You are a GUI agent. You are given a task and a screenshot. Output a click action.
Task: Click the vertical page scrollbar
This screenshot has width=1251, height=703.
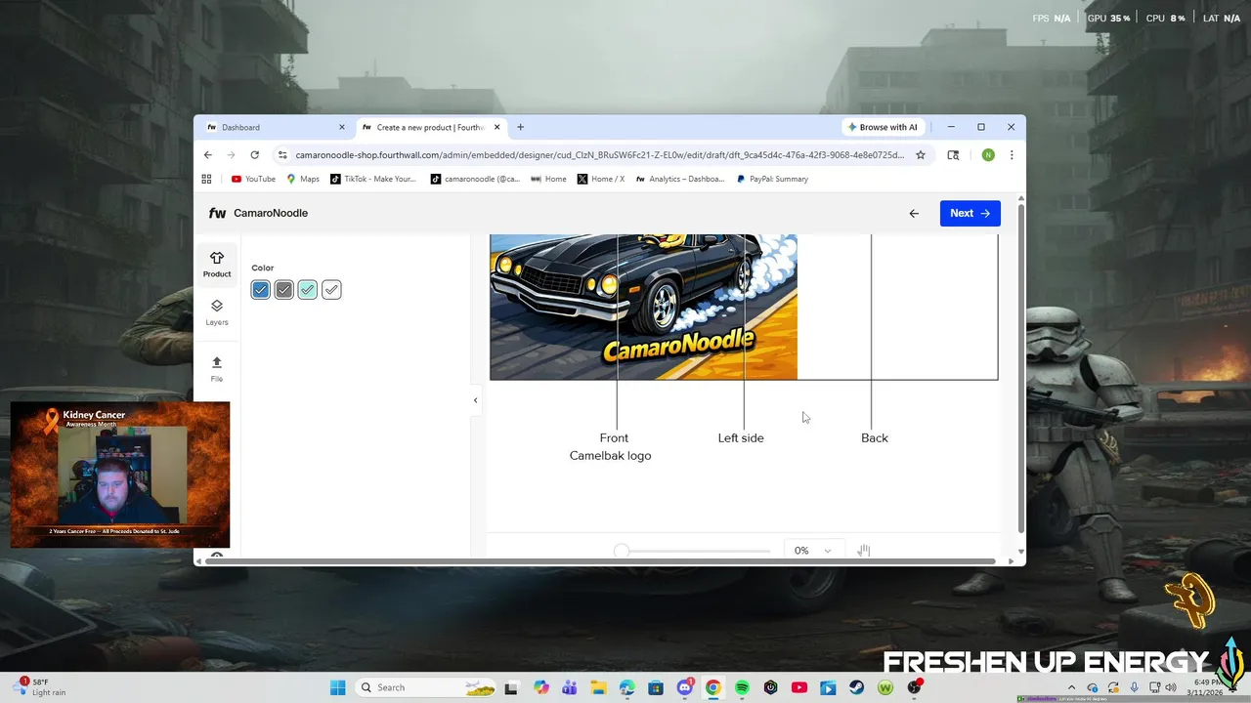pos(1021,367)
